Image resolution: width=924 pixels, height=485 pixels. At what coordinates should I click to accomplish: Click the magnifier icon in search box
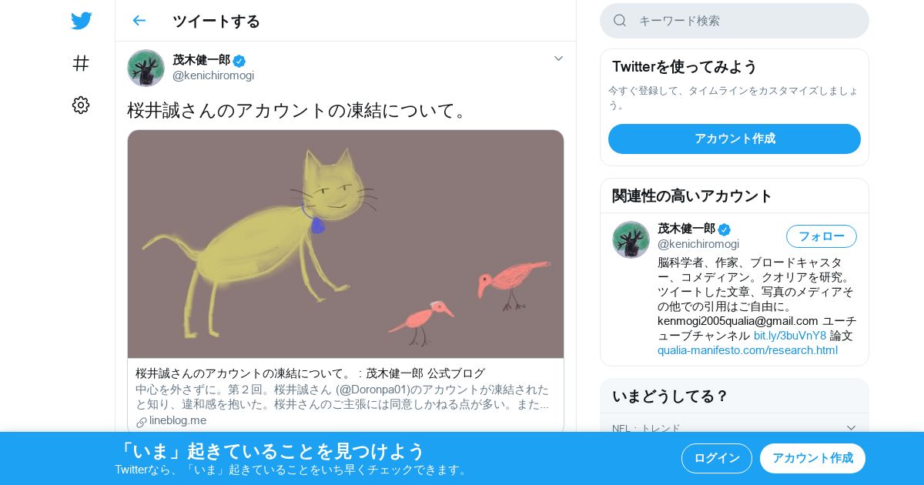pyautogui.click(x=620, y=21)
